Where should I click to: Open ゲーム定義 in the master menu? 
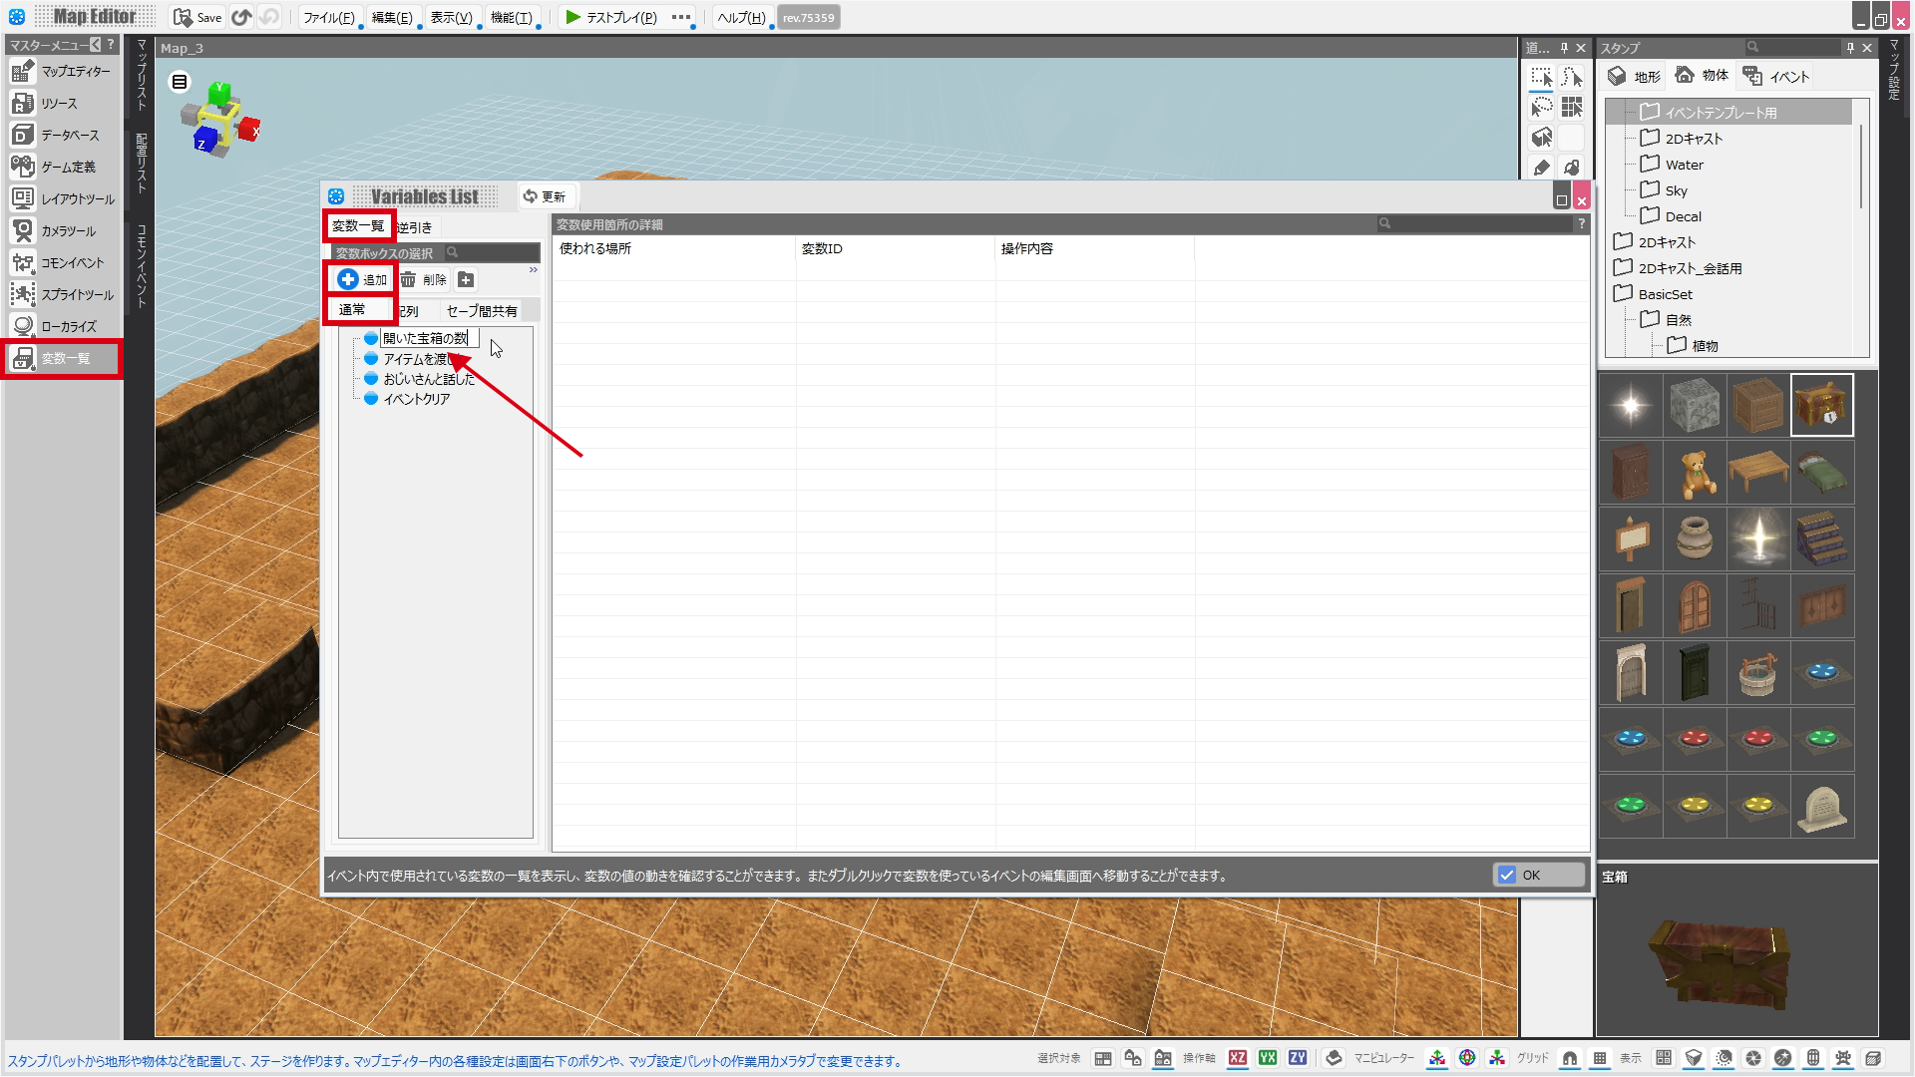click(x=62, y=168)
